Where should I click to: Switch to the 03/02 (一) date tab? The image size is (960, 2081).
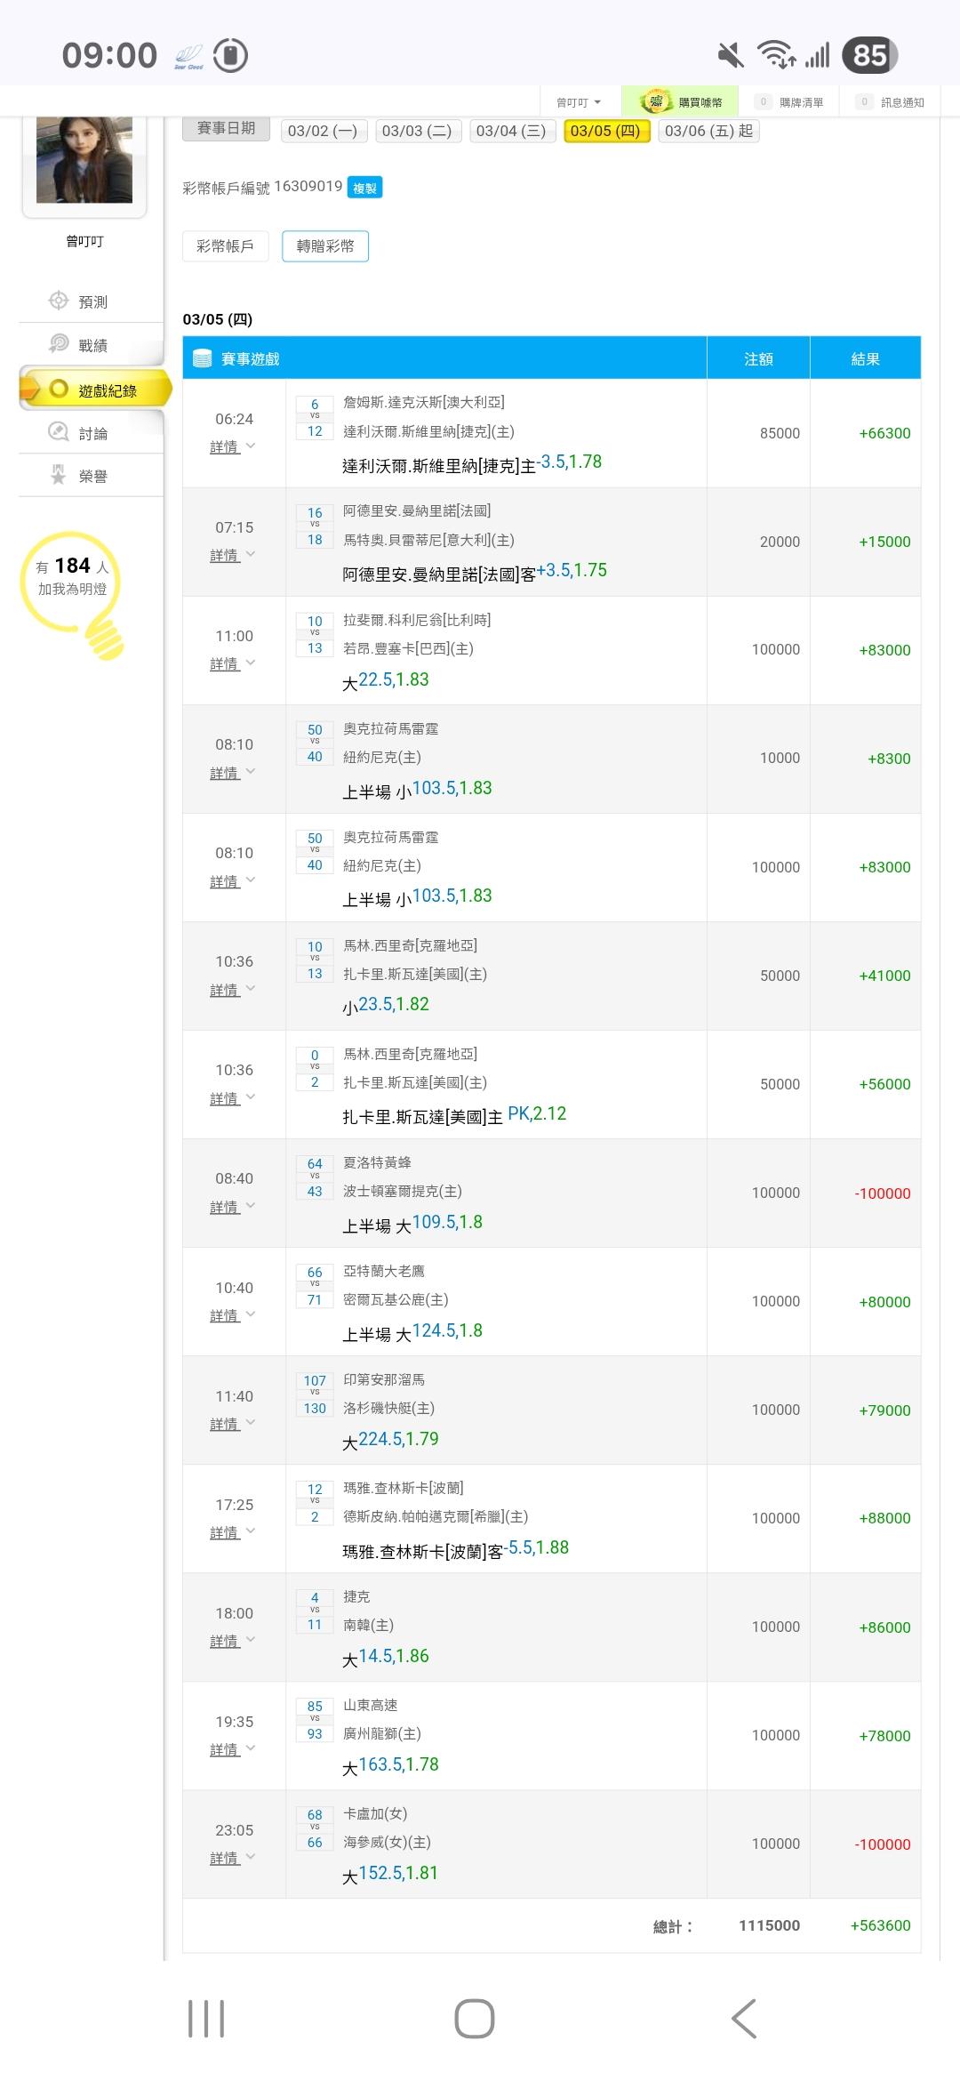coord(322,131)
